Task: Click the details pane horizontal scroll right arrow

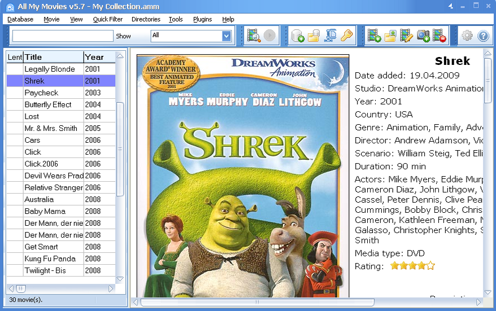Action: (x=478, y=303)
